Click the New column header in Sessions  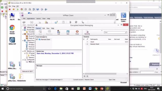click(x=110, y=39)
